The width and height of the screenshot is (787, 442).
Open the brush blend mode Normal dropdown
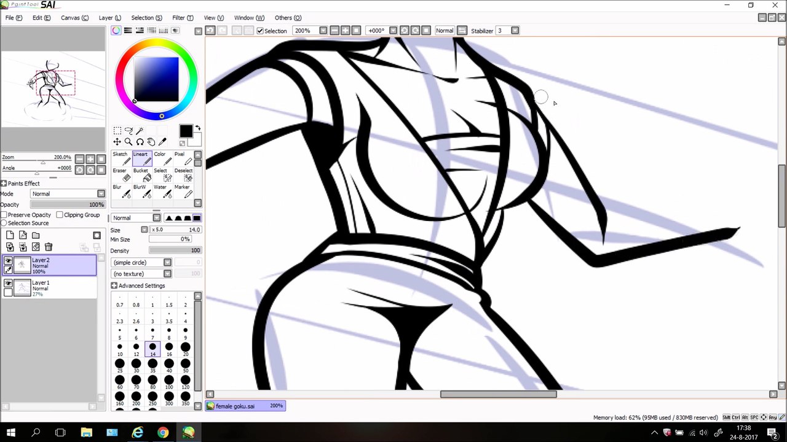(156, 218)
